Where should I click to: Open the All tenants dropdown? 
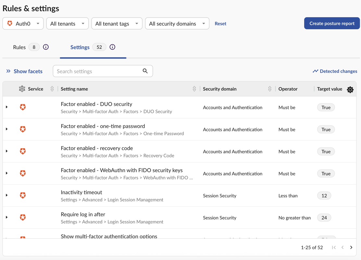coord(67,24)
